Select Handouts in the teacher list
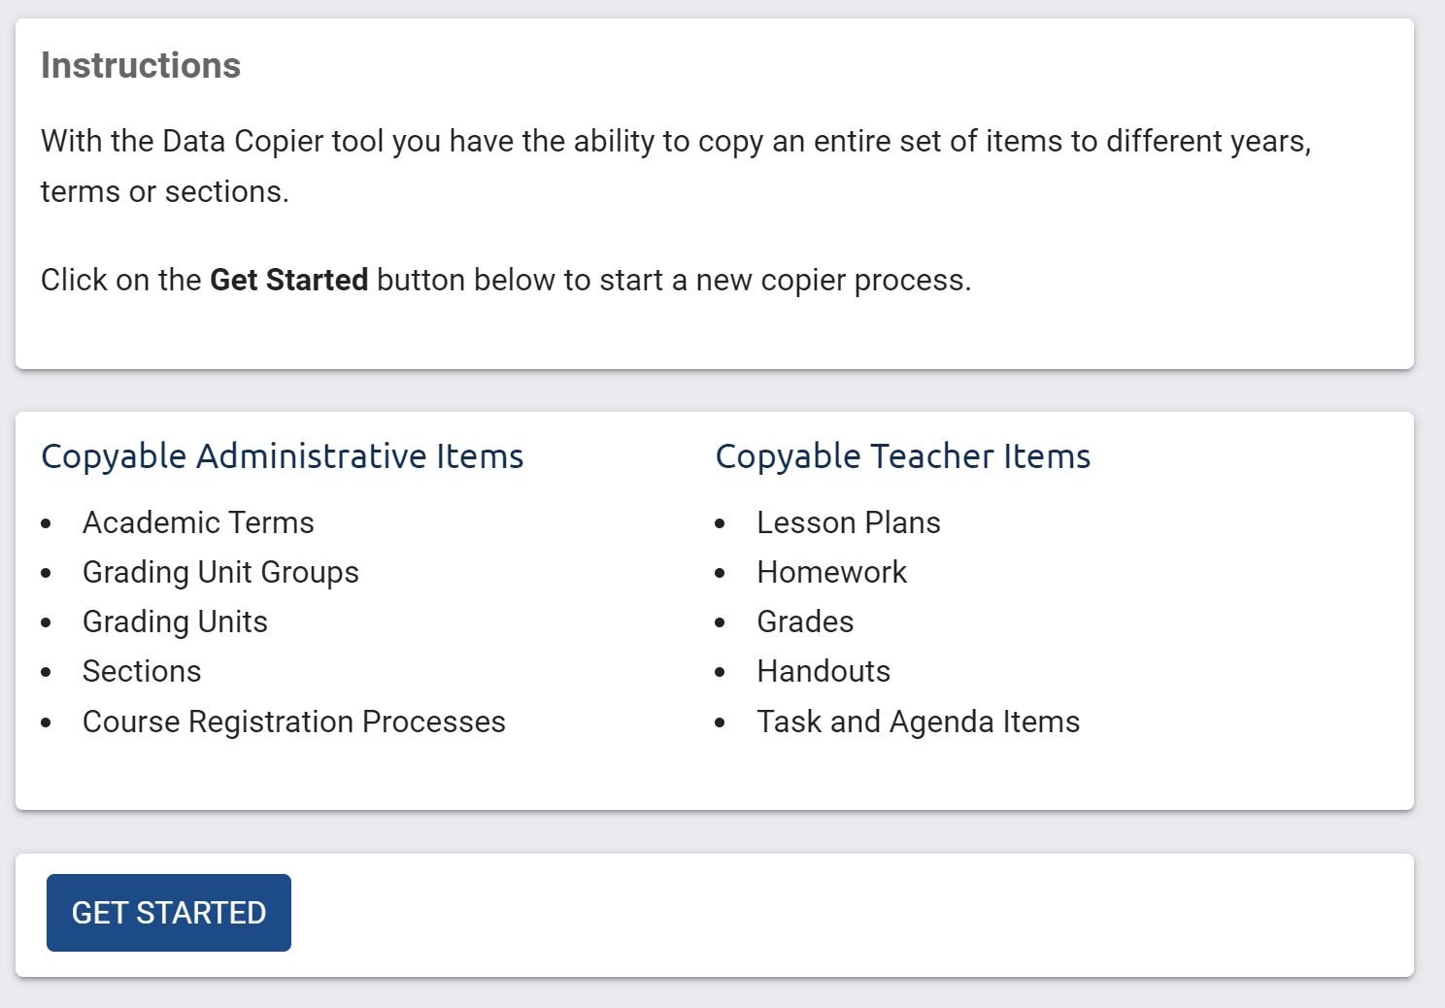Image resolution: width=1445 pixels, height=1008 pixels. (x=823, y=671)
